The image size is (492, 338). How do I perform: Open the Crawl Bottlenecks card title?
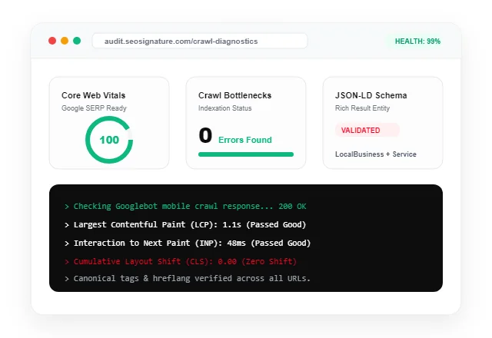(x=234, y=95)
